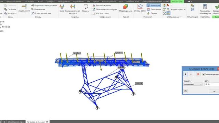
Task: Open the Электромеханический проект tab
Action: (155, 1)
